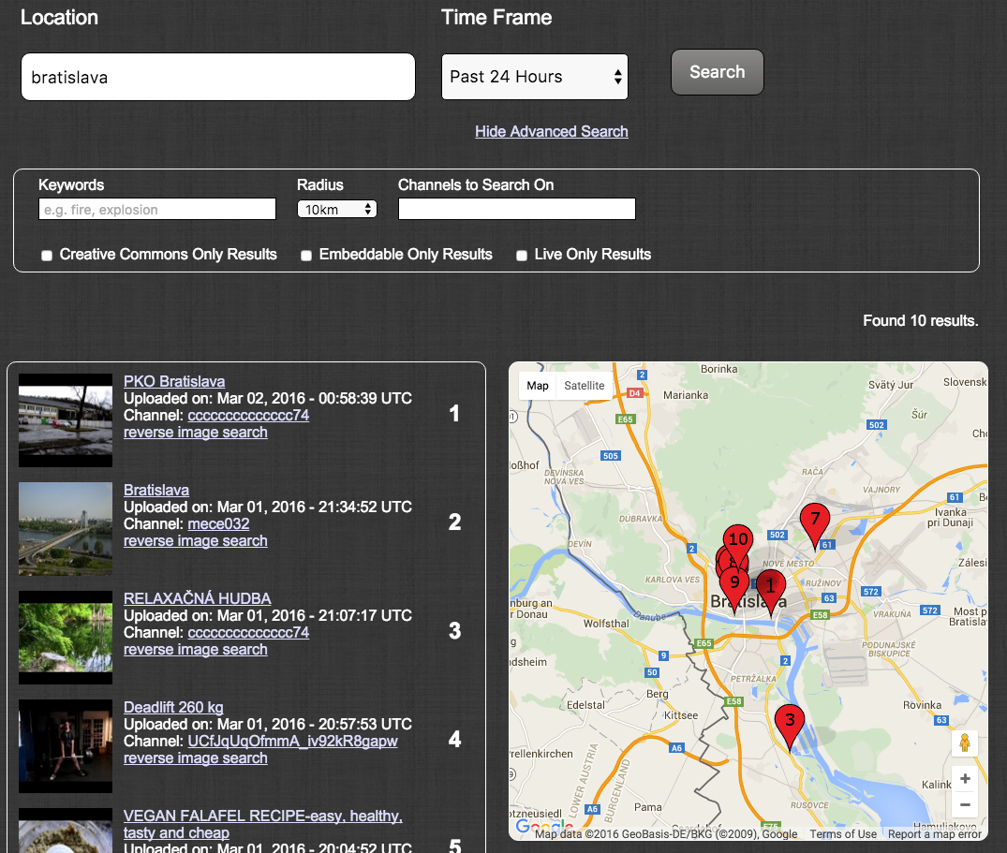The height and width of the screenshot is (853, 1007).
Task: Reverse image search PKO Bratislava video
Action: click(195, 432)
